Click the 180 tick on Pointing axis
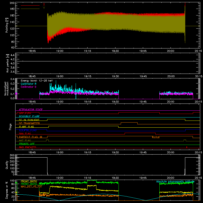The image size is (203, 203). pos(12,9)
